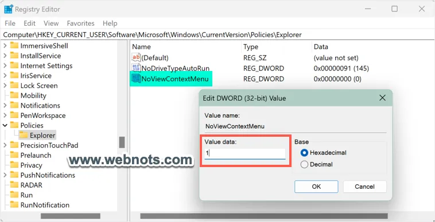Open the View menu
The width and height of the screenshot is (435, 222).
pos(51,23)
